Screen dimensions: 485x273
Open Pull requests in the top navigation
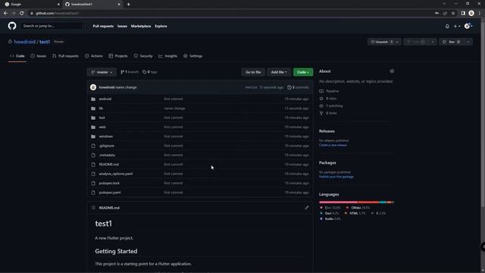pos(103,27)
